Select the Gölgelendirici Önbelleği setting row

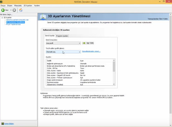[x=79, y=85]
